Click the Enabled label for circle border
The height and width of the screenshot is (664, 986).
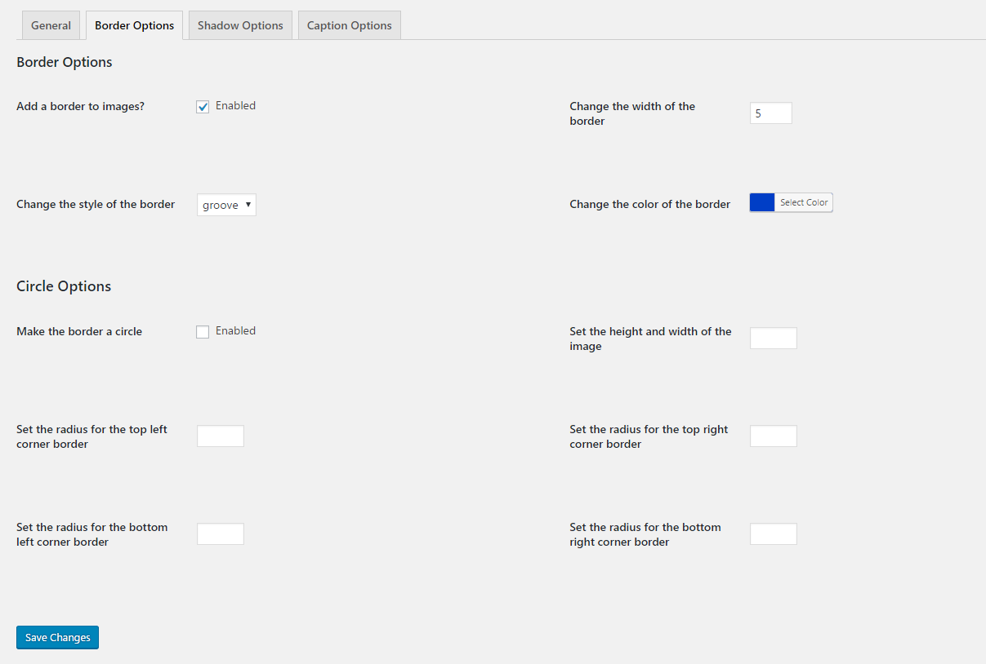tap(235, 331)
